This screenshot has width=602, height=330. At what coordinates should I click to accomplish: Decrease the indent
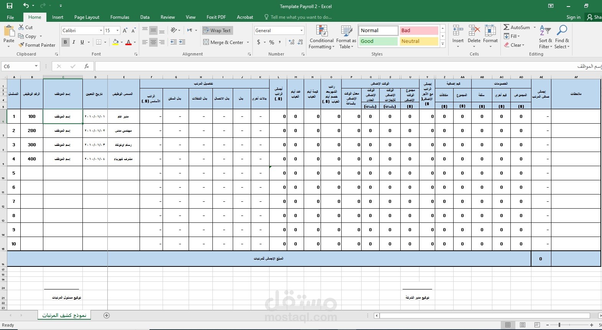[x=174, y=42]
